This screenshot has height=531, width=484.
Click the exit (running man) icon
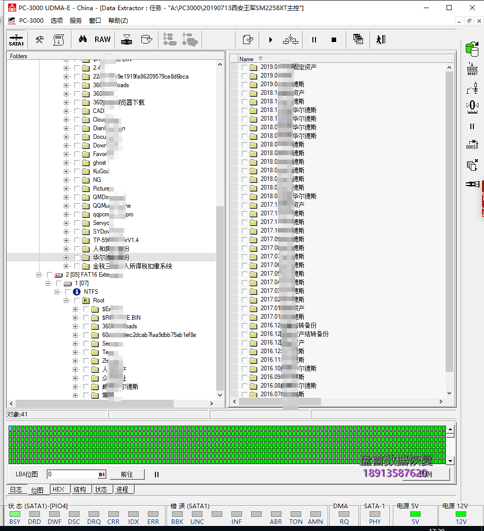[x=381, y=40]
